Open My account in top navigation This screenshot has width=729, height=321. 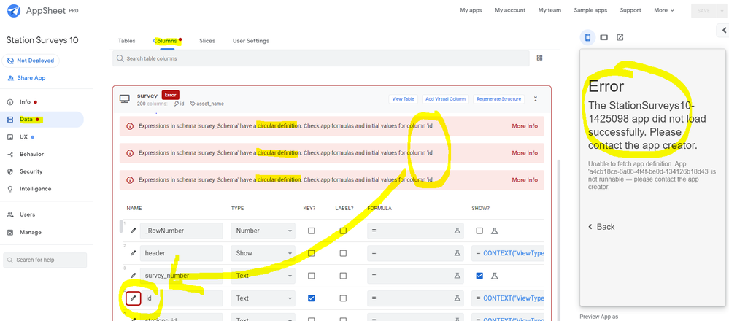click(510, 10)
